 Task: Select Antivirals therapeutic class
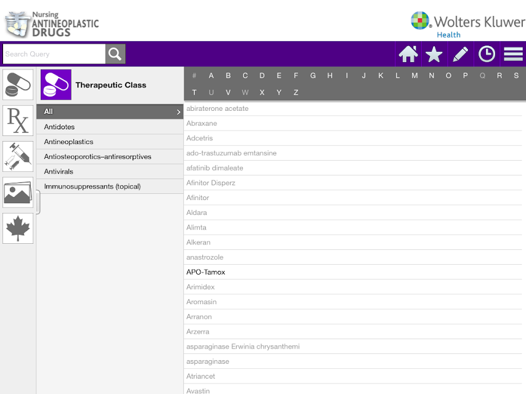pos(110,172)
